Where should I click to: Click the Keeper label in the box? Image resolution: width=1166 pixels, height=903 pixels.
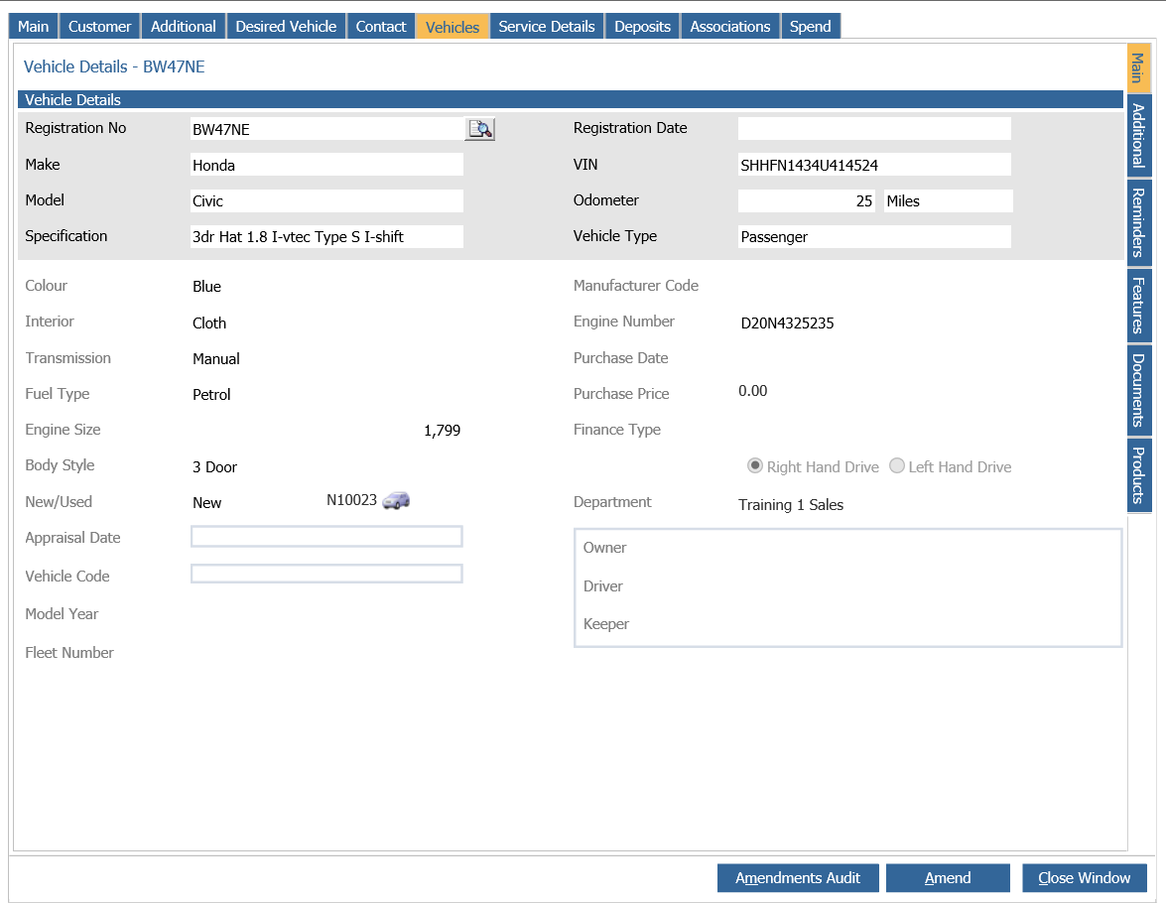tap(606, 624)
